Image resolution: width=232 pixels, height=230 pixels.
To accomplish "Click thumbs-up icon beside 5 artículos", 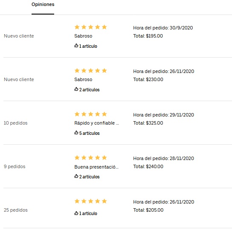I will 76,133.
